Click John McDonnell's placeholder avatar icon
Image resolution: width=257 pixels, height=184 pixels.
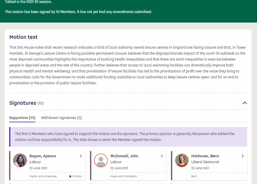(101, 161)
